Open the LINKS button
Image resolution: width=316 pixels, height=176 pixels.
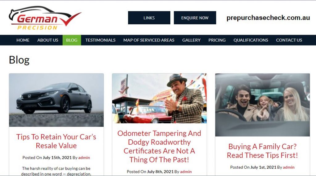(x=149, y=18)
